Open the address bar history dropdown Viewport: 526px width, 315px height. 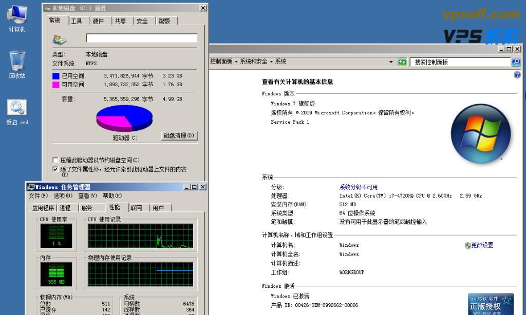391,62
